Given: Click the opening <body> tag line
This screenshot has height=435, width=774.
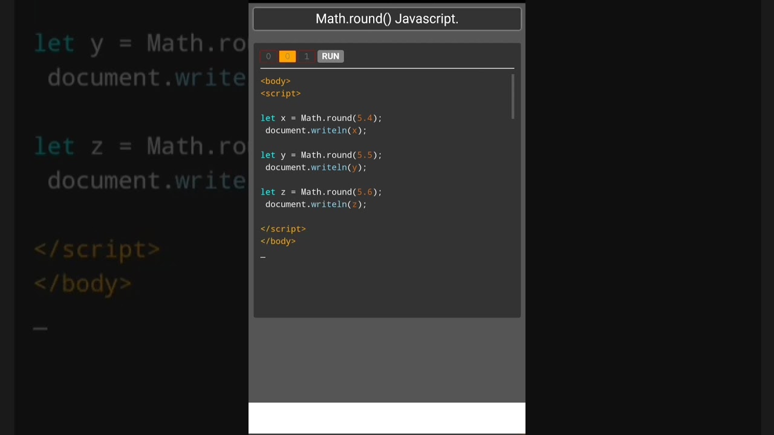Looking at the screenshot, I should tap(276, 81).
